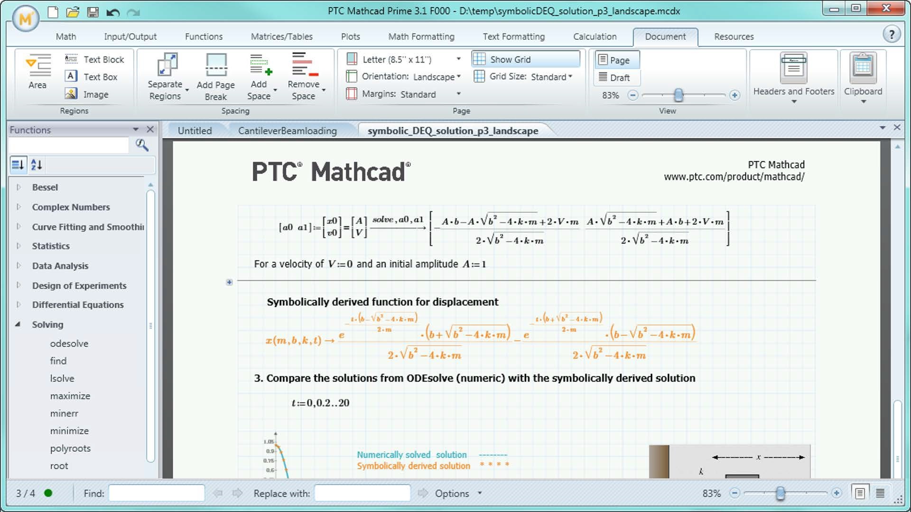Click the New Document icon

(x=52, y=10)
